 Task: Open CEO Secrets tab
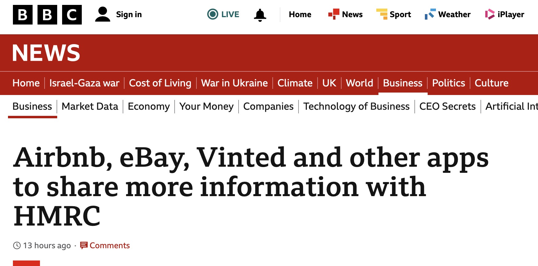[447, 106]
